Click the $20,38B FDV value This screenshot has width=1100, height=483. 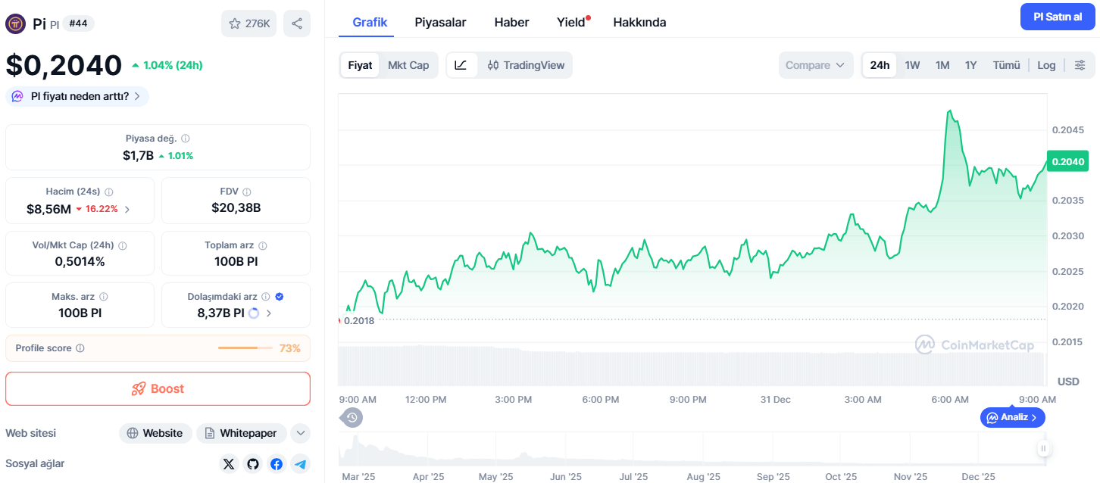pos(236,207)
